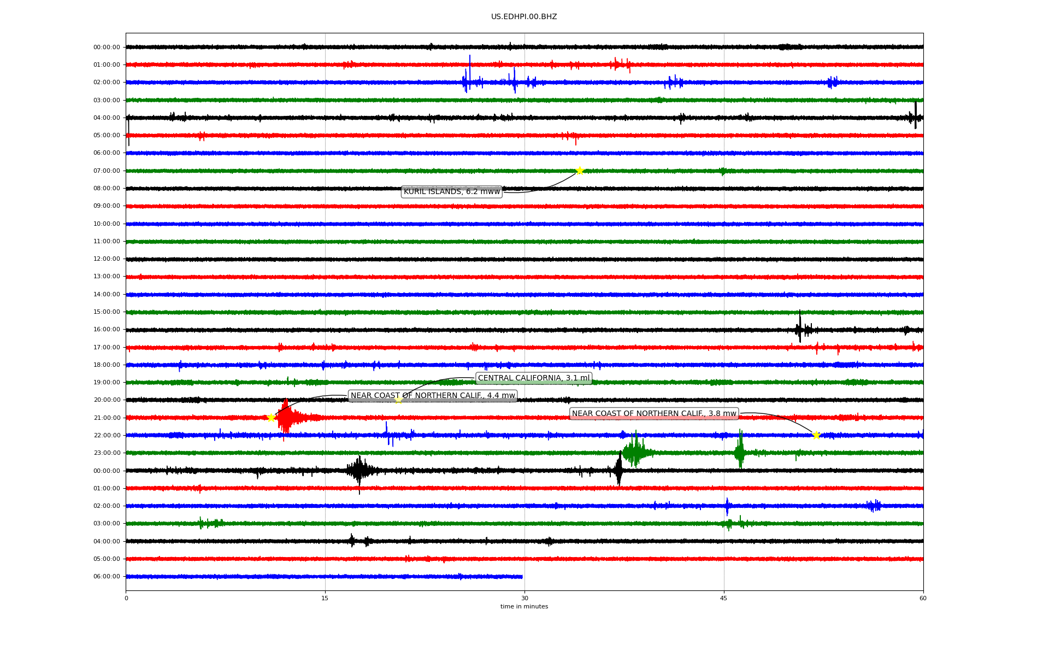
Task: Click the 07:00:00 time label
Action: click(107, 171)
